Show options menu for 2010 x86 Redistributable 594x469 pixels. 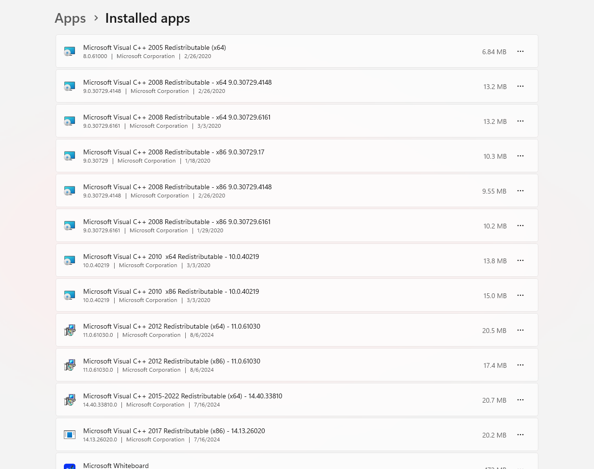pos(520,295)
